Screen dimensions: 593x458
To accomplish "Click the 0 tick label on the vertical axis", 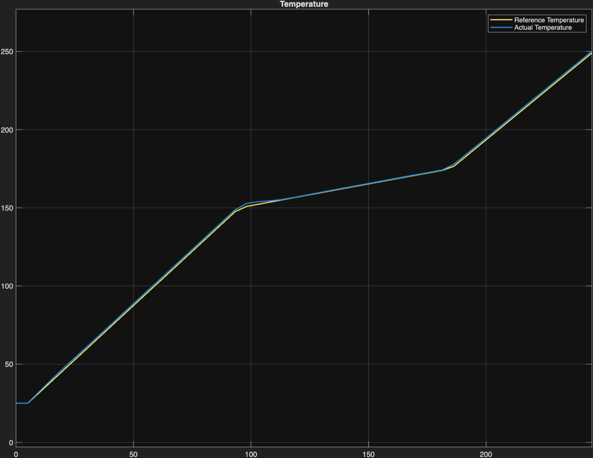I will (11, 442).
